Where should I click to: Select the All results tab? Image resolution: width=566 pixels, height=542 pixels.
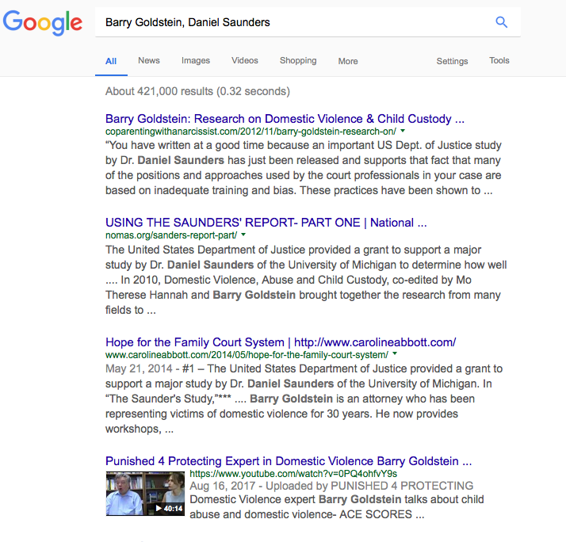coord(111,61)
